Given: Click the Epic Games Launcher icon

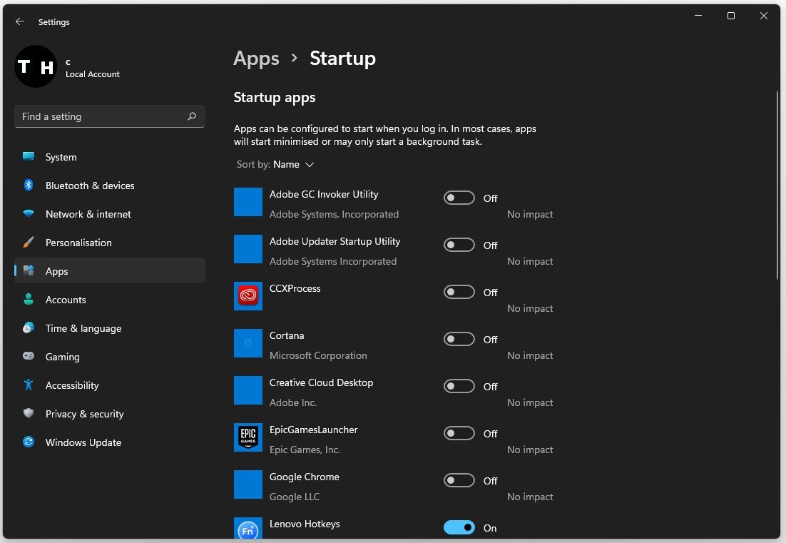Looking at the screenshot, I should (x=248, y=437).
